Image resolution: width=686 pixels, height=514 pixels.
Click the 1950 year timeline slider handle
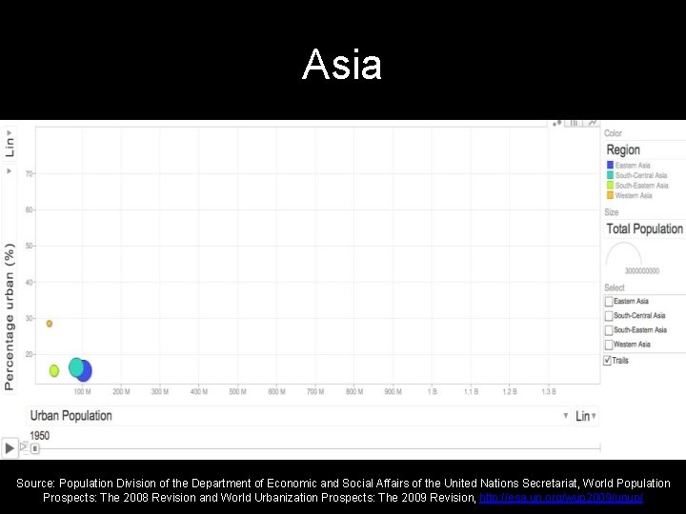click(35, 448)
